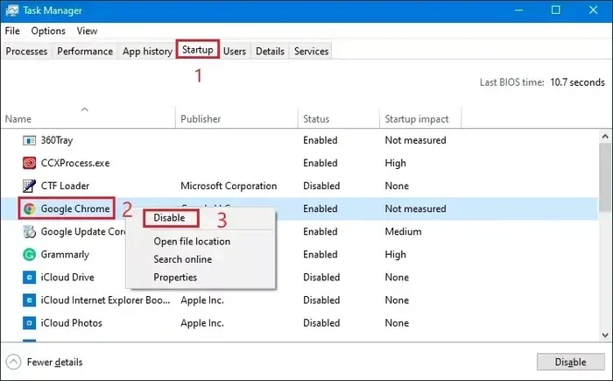Select the Grammarly entry

point(65,255)
